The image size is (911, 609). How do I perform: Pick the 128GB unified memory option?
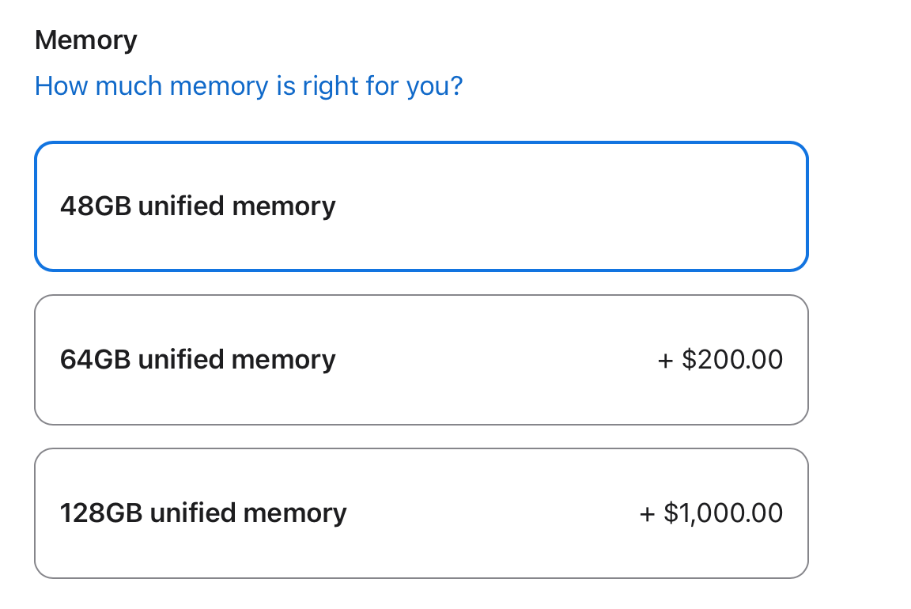[x=421, y=513]
